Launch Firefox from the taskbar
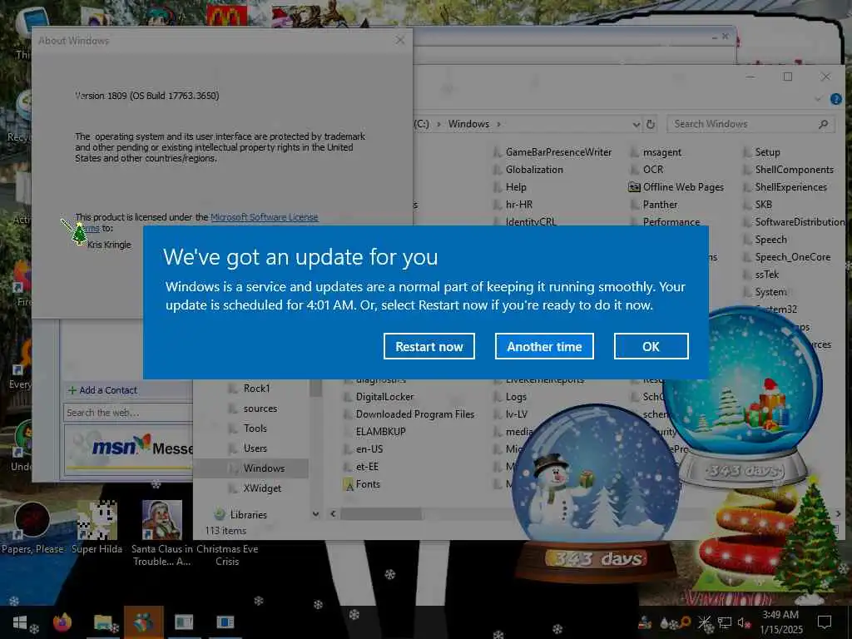Viewport: 852px width, 639px height. click(x=62, y=622)
